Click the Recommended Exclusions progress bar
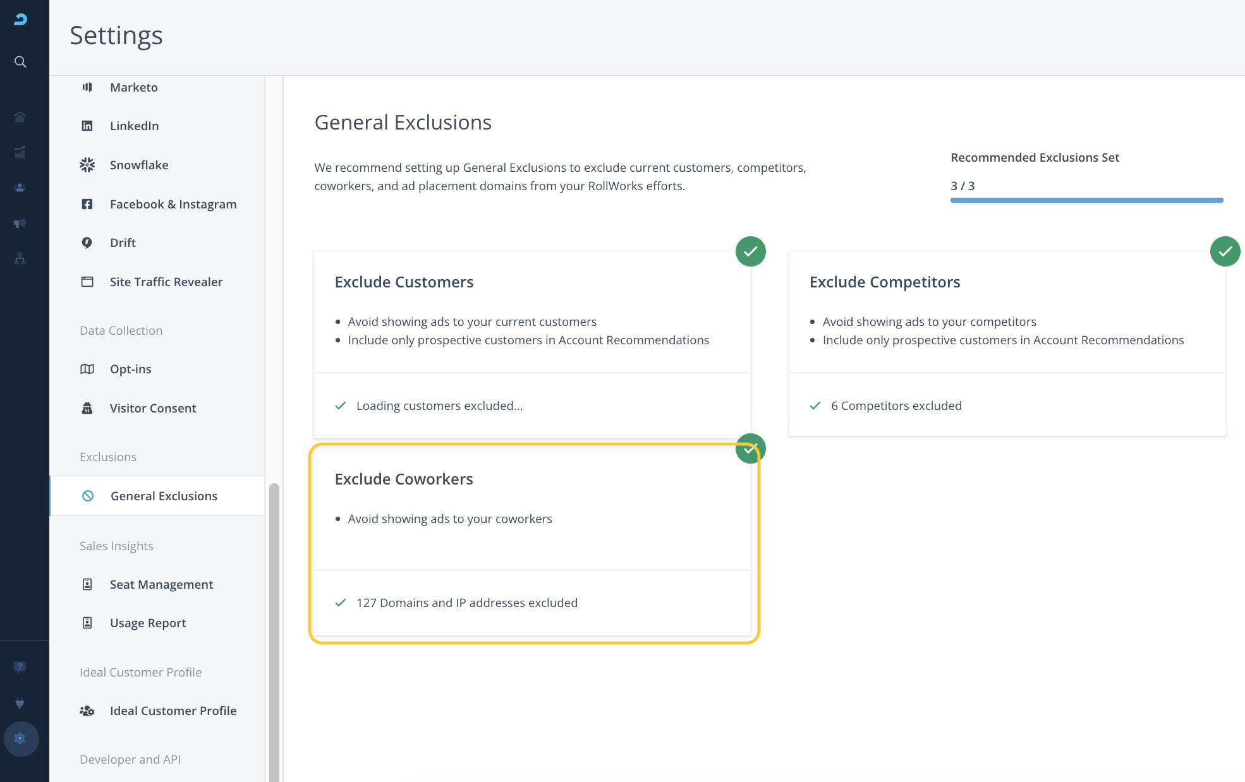The height and width of the screenshot is (782, 1245). [x=1086, y=200]
